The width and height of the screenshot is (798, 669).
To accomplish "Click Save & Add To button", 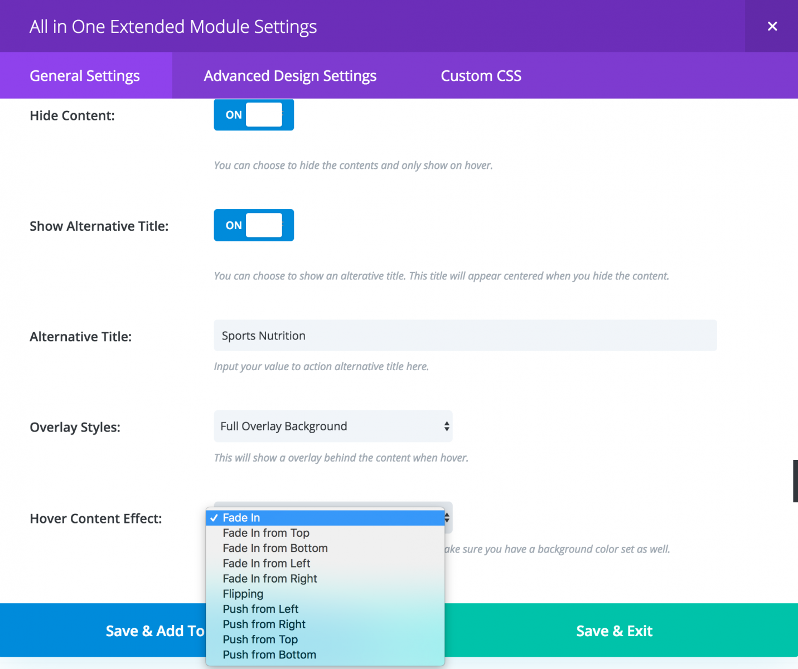I will (x=103, y=631).
